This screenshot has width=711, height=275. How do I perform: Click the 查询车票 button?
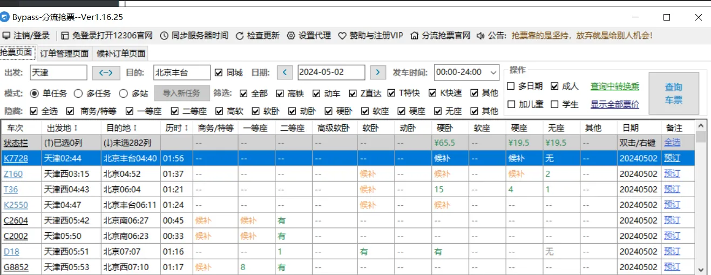pyautogui.click(x=673, y=93)
